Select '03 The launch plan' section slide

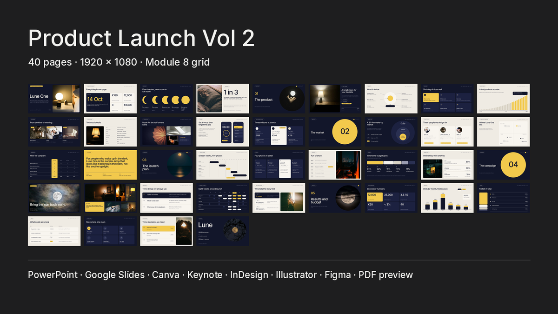[166, 165]
